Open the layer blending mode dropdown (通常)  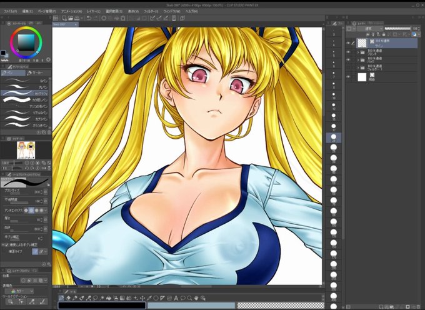click(x=370, y=29)
